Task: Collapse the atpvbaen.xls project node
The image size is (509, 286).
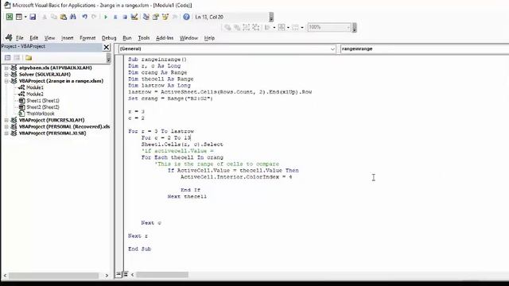Action: (6, 68)
